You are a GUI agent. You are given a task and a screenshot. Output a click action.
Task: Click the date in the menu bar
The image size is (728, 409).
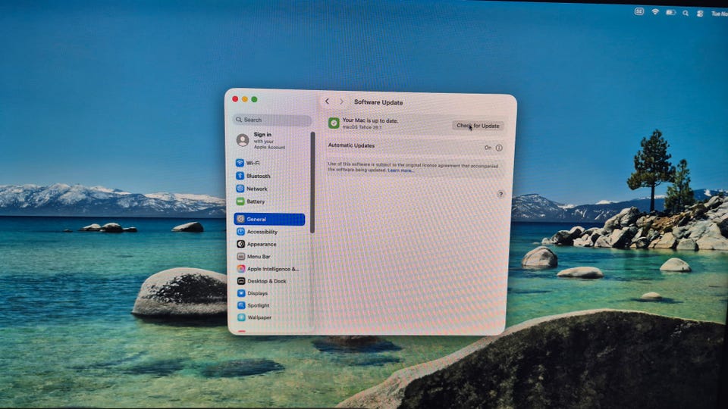[719, 14]
